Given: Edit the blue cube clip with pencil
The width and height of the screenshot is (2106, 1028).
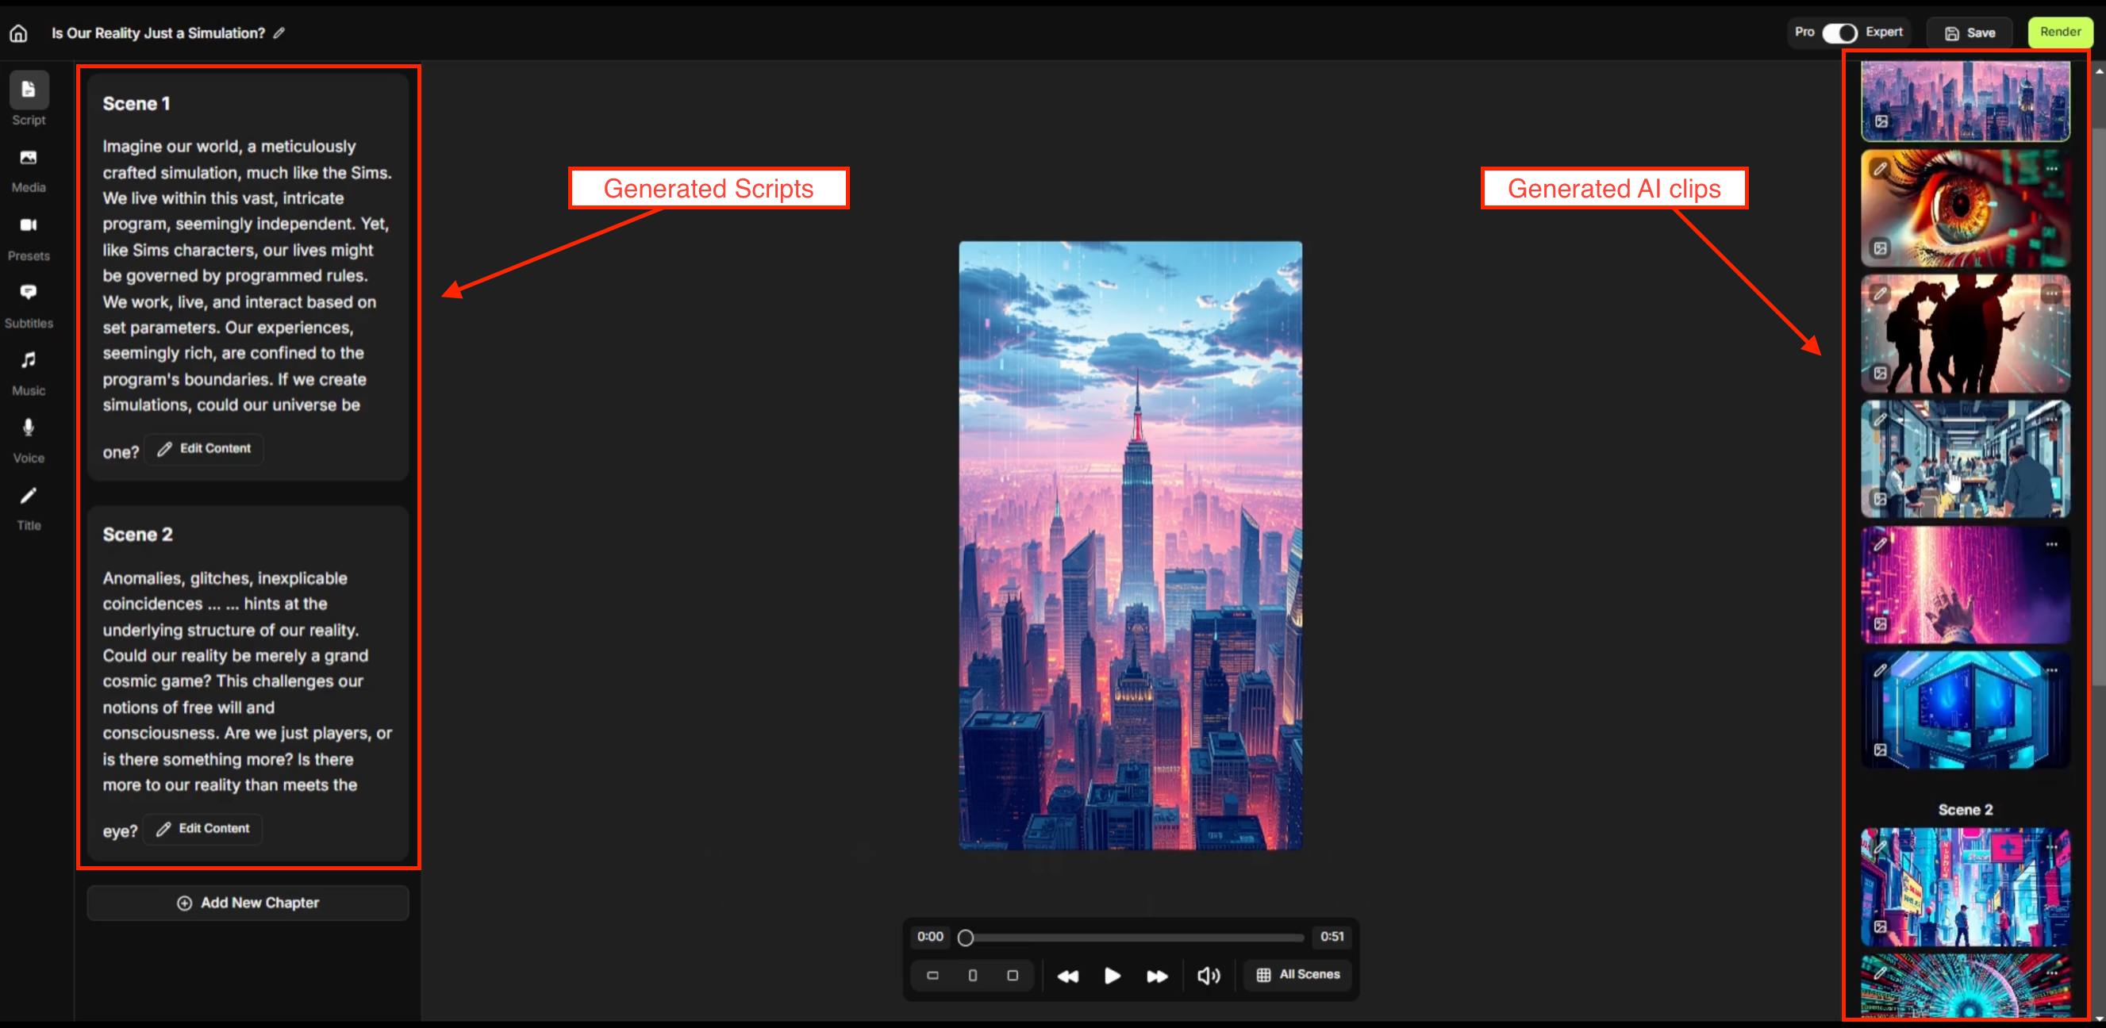Looking at the screenshot, I should tap(1881, 670).
